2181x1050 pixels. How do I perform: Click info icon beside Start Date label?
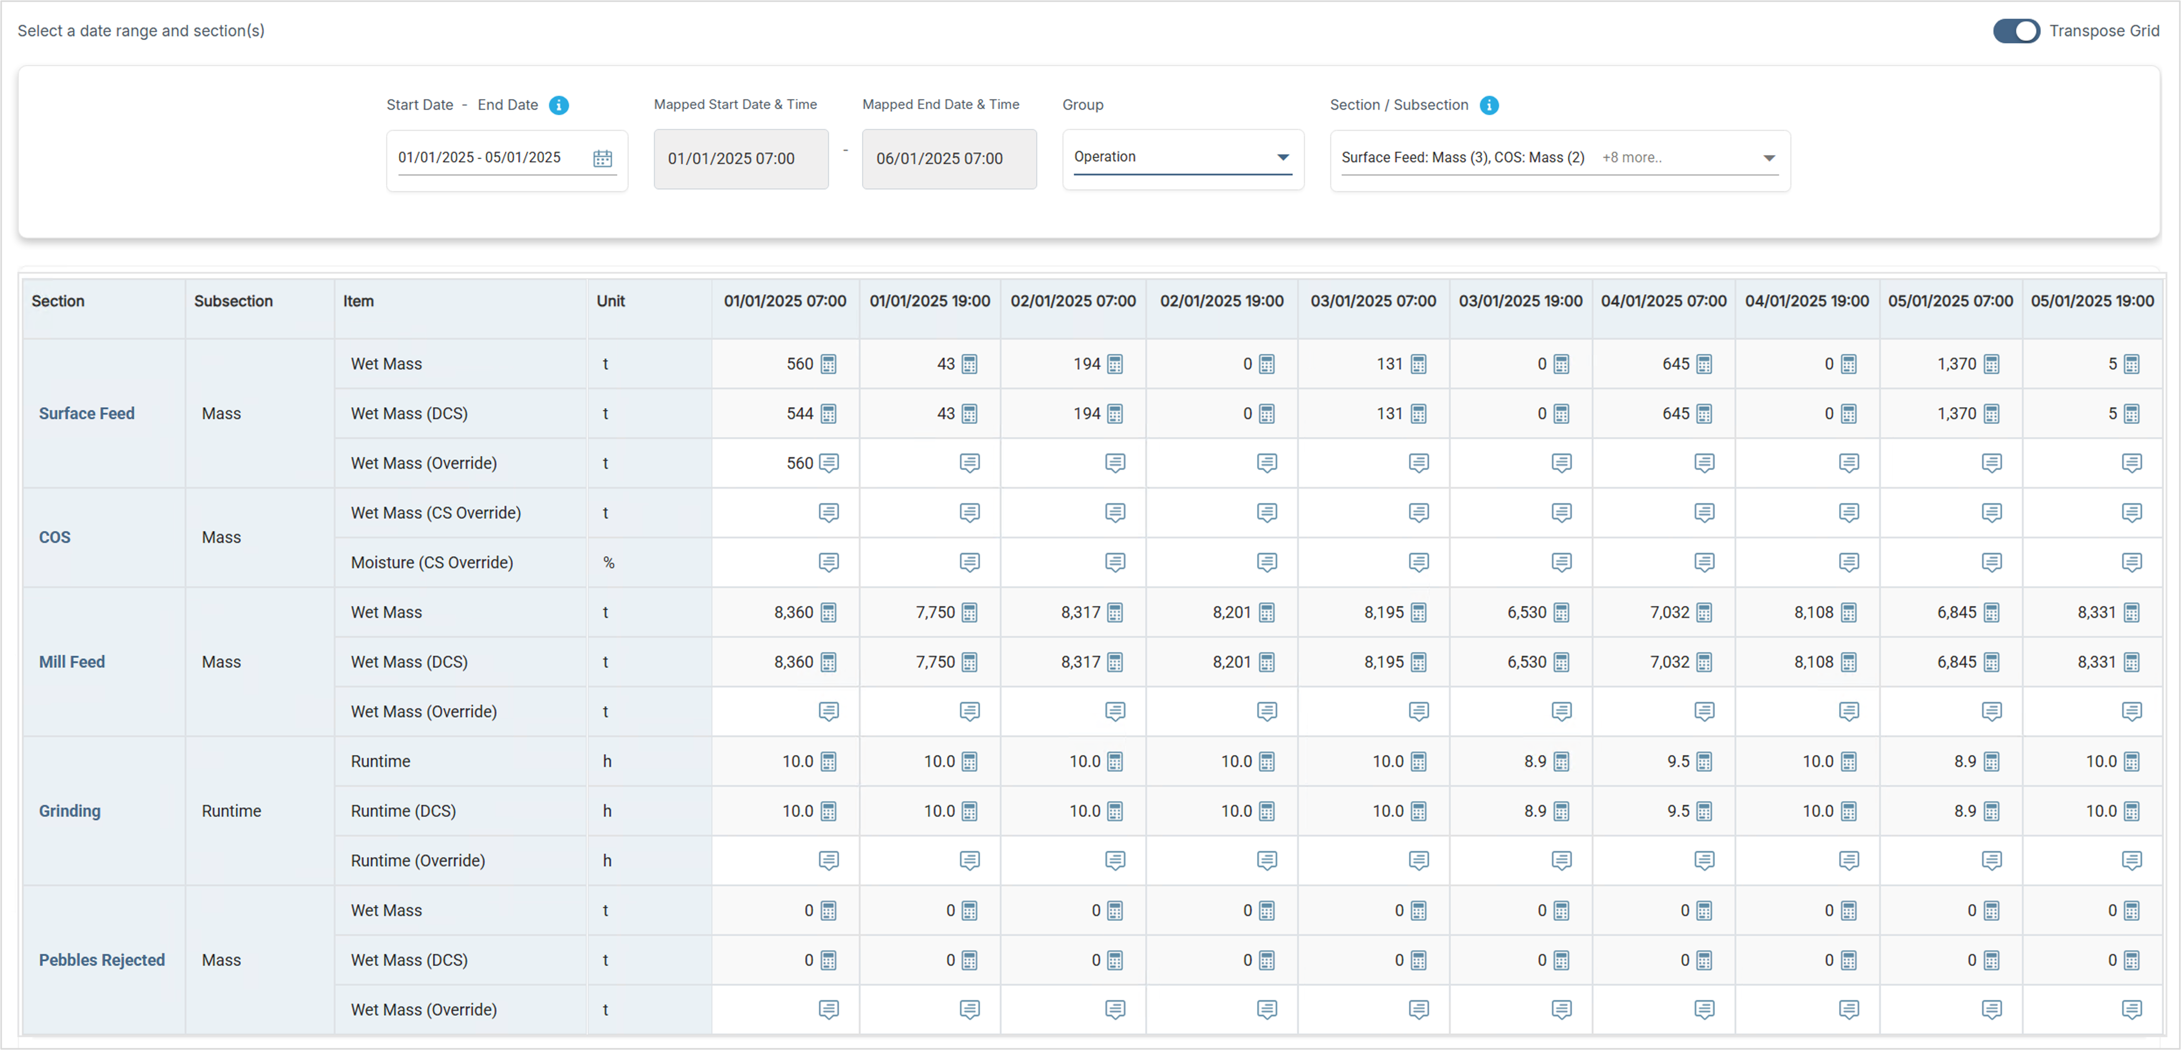pos(559,105)
